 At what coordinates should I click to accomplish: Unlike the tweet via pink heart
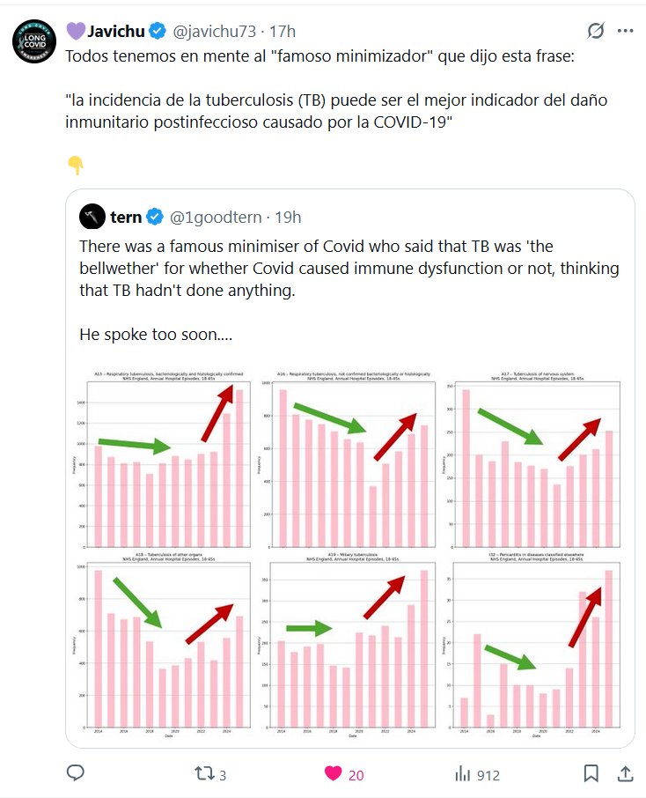(334, 774)
